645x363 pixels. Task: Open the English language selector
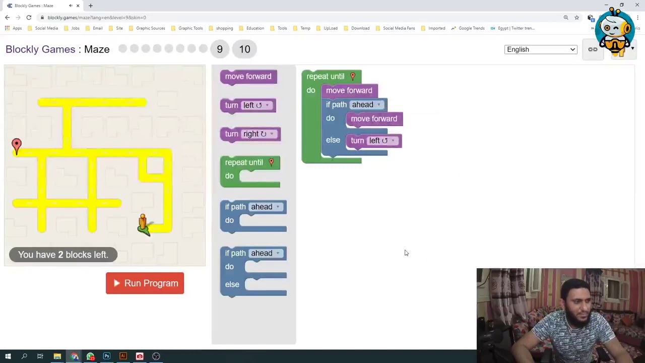point(541,49)
